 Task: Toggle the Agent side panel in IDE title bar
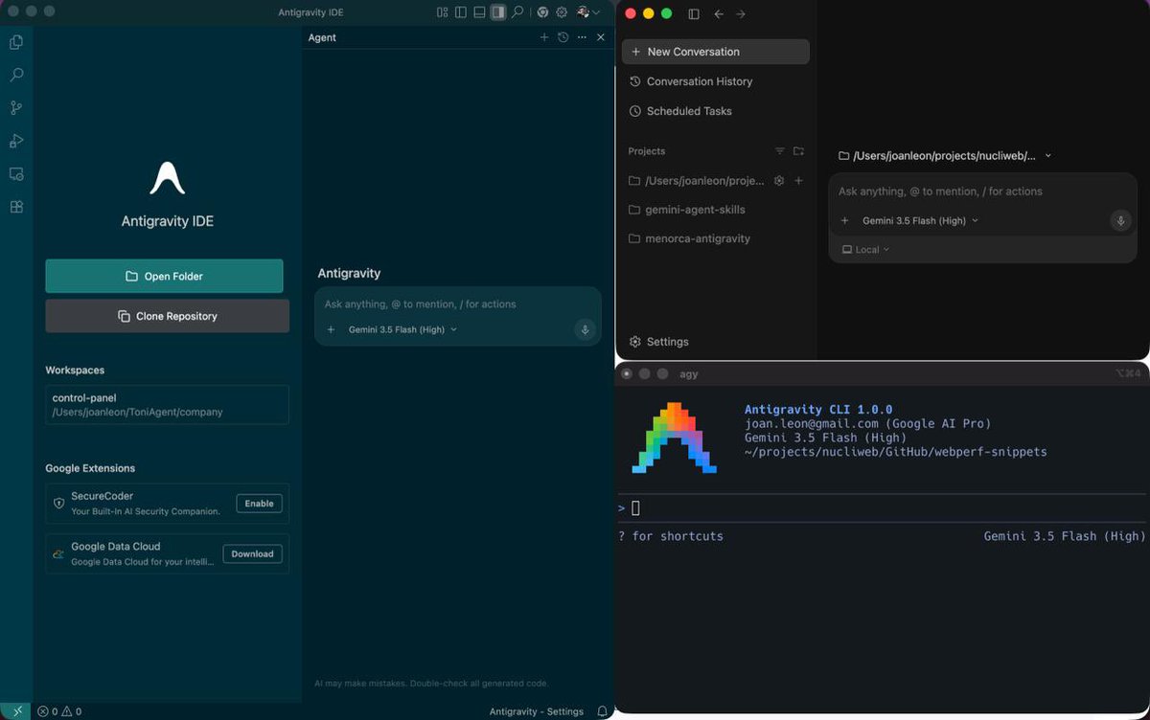click(498, 12)
